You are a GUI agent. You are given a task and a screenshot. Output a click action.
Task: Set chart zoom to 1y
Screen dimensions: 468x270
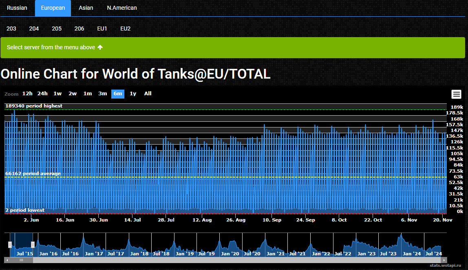point(133,94)
